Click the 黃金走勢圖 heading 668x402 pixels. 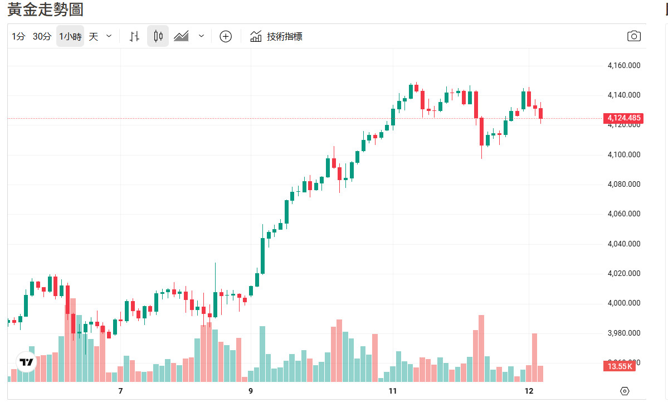click(x=46, y=9)
